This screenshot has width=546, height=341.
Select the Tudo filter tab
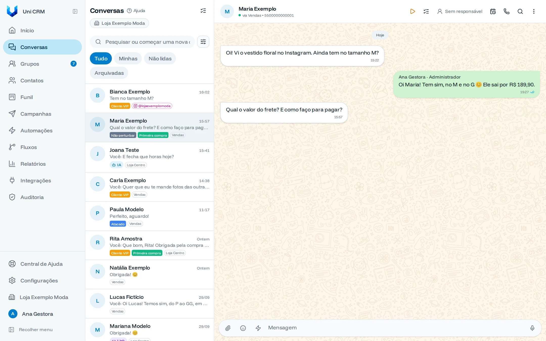[x=101, y=58]
